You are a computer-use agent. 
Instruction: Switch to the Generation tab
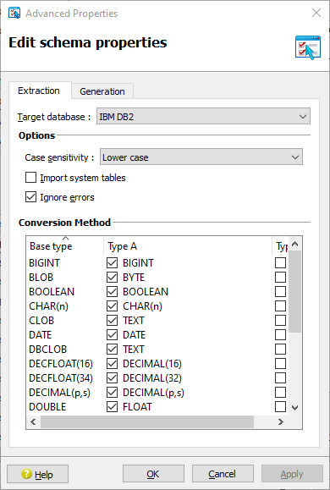point(102,91)
